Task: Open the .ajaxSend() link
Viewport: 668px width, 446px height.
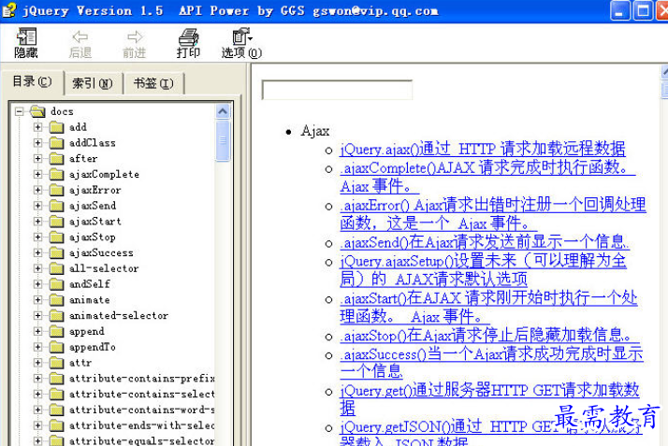Action: (484, 242)
